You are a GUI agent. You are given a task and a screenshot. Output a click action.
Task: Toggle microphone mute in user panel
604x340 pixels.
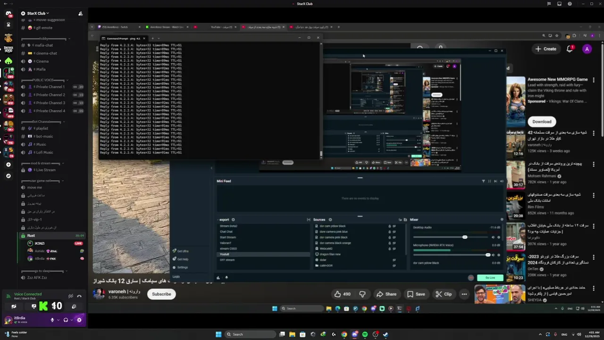click(x=52, y=320)
